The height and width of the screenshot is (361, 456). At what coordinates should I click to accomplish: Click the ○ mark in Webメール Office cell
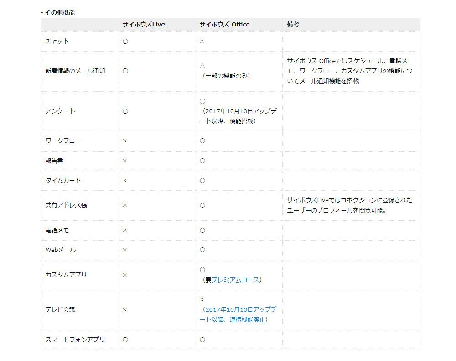(x=202, y=250)
